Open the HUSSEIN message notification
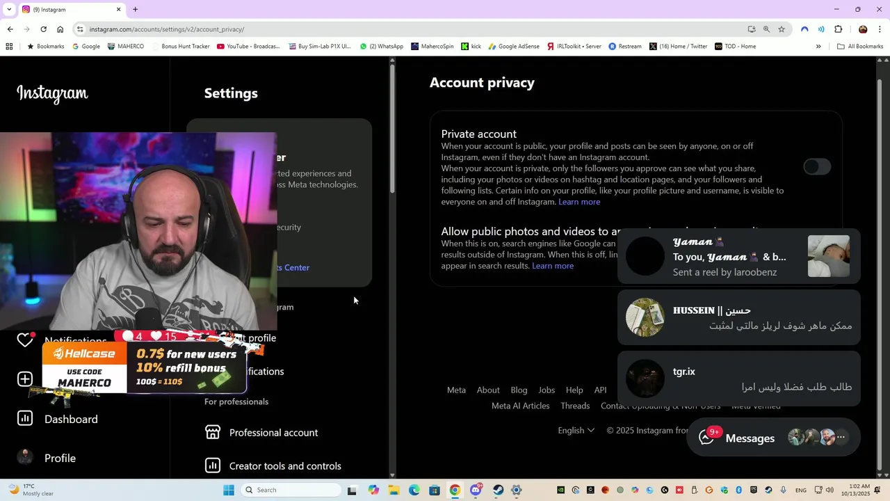The height and width of the screenshot is (501, 890). pyautogui.click(x=738, y=317)
